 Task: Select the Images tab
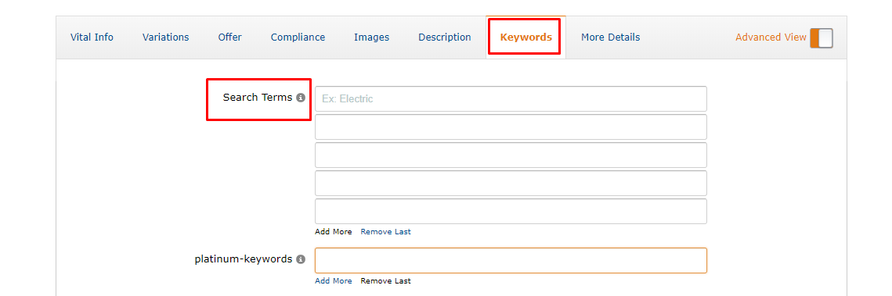371,37
